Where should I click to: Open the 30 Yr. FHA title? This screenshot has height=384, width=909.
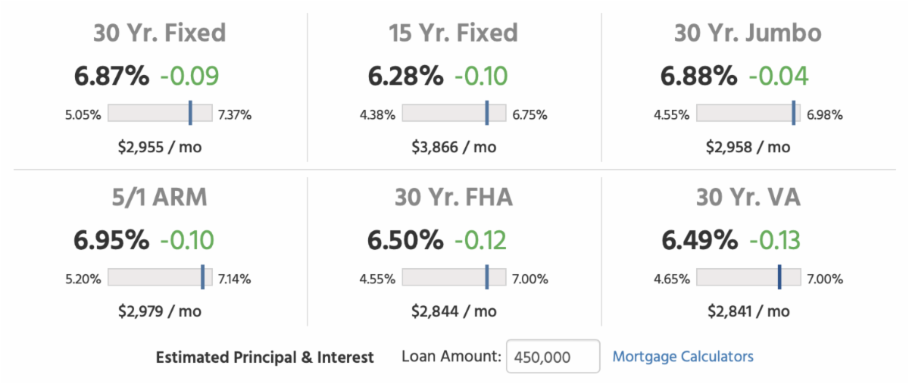pyautogui.click(x=453, y=198)
